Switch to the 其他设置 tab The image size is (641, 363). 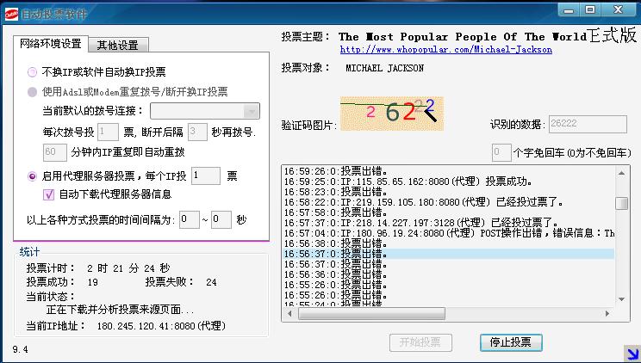[118, 45]
